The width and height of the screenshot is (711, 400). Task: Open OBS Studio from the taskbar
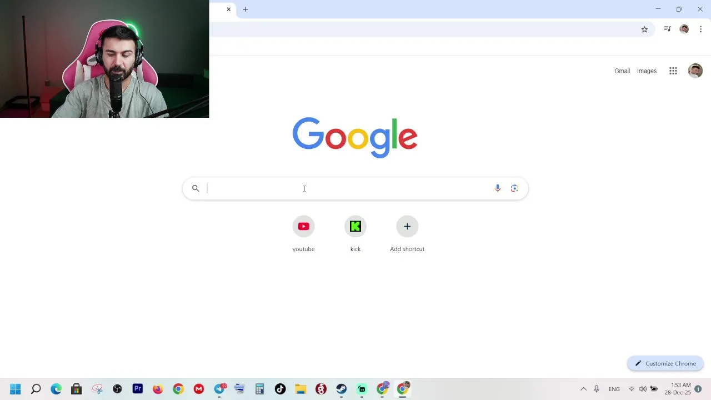click(x=117, y=389)
